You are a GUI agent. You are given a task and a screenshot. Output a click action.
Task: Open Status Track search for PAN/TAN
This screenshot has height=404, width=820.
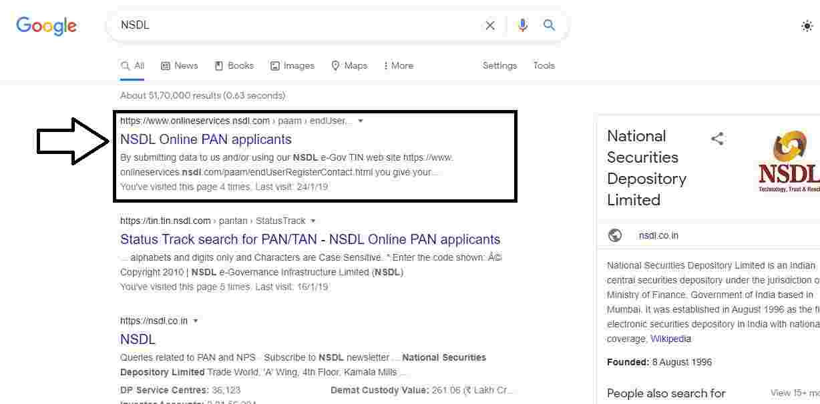click(x=310, y=239)
